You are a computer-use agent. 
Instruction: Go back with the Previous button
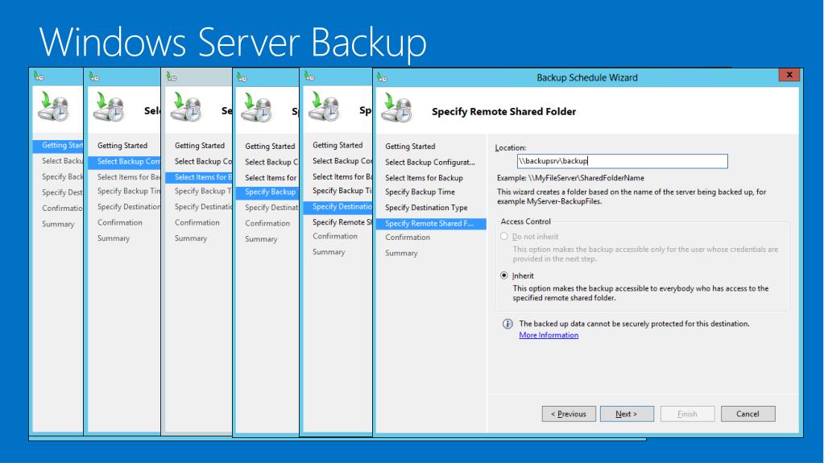(x=569, y=414)
